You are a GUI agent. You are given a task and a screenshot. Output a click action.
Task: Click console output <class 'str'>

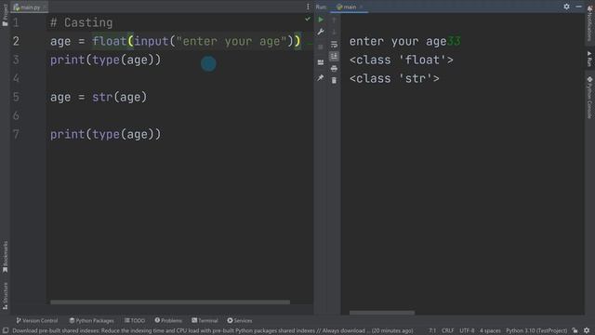(x=394, y=78)
